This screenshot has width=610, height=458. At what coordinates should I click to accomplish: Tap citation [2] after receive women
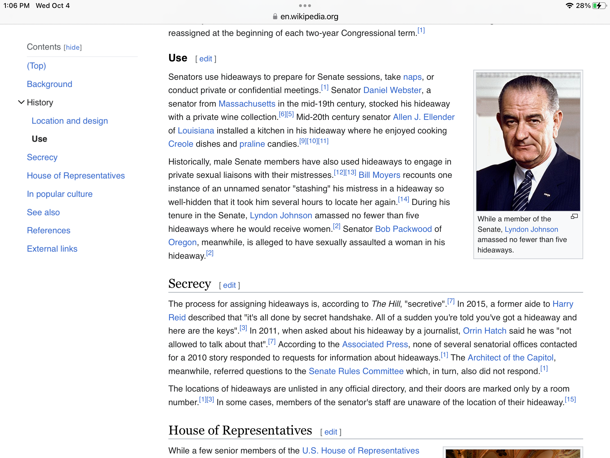point(336,226)
